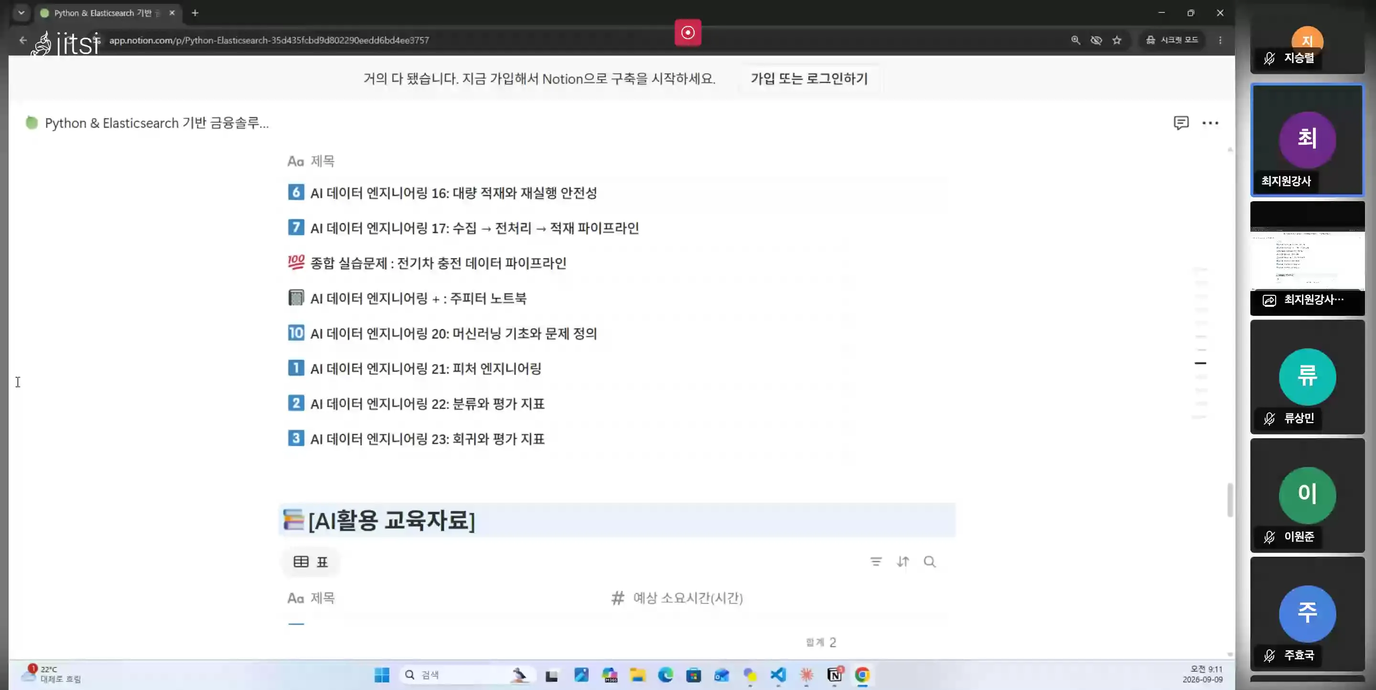Click the number 6 page icon
Screen dimensions: 1376x690
point(296,192)
